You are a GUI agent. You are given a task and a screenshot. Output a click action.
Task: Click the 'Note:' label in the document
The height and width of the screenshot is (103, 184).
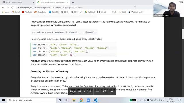pos(34,61)
